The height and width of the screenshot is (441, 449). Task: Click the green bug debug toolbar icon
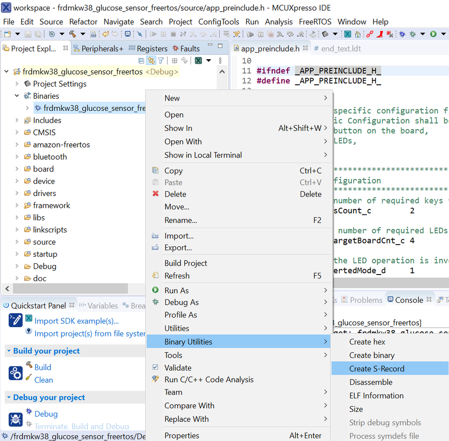coord(413,34)
